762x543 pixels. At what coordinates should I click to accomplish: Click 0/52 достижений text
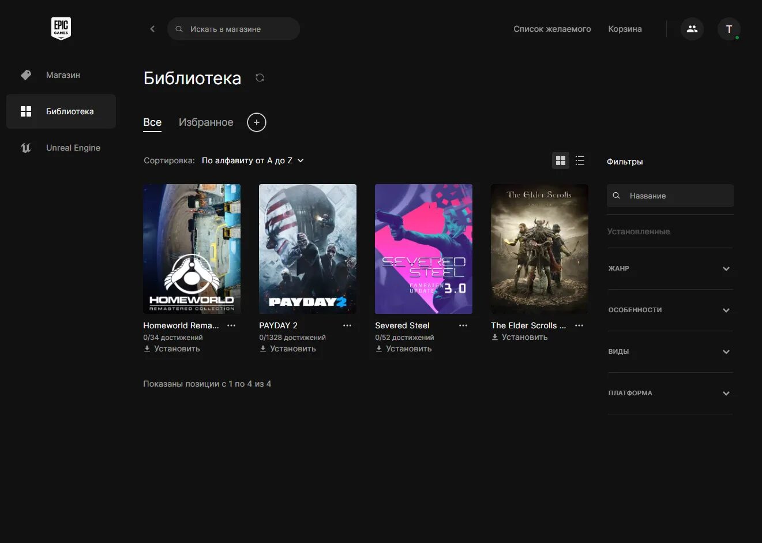click(x=404, y=338)
